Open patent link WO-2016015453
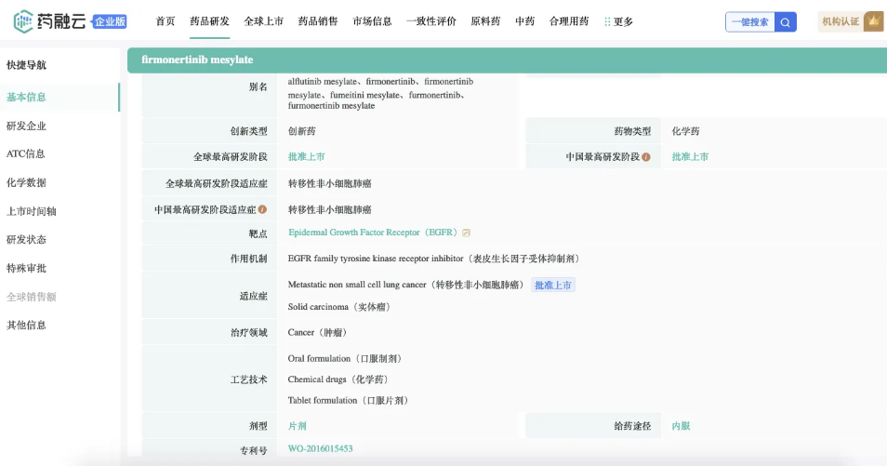This screenshot has height=466, width=887. click(x=320, y=449)
